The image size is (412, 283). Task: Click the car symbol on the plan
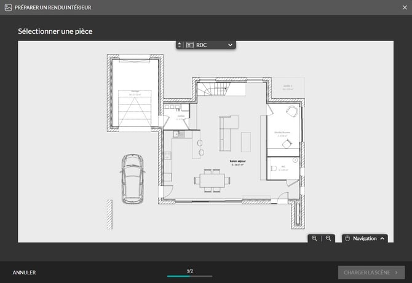click(x=132, y=179)
